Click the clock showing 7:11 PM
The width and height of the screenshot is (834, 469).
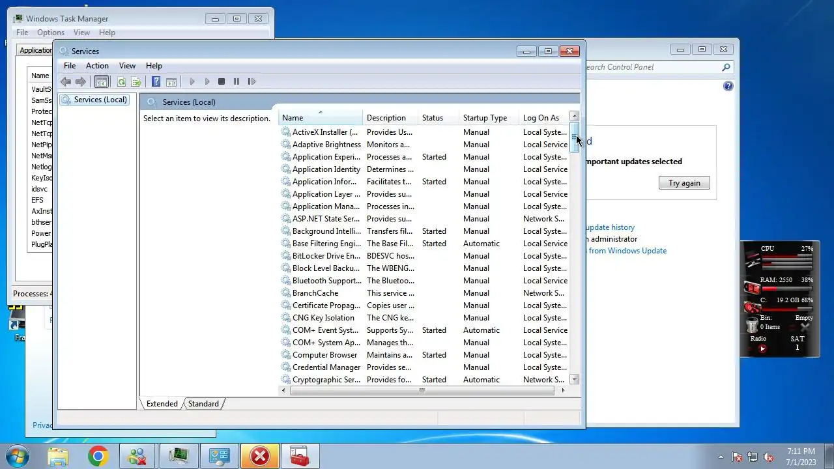click(x=801, y=451)
